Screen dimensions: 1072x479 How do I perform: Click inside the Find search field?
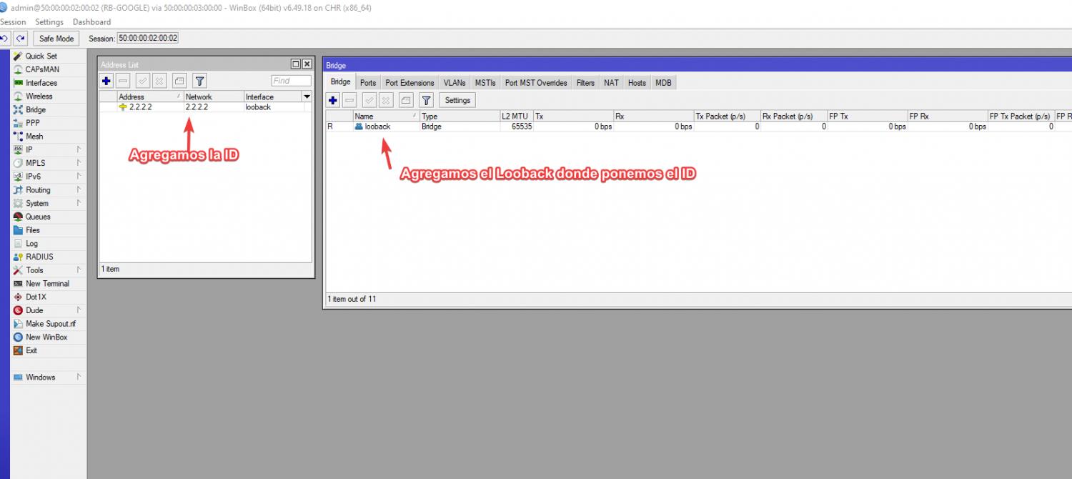click(x=289, y=80)
